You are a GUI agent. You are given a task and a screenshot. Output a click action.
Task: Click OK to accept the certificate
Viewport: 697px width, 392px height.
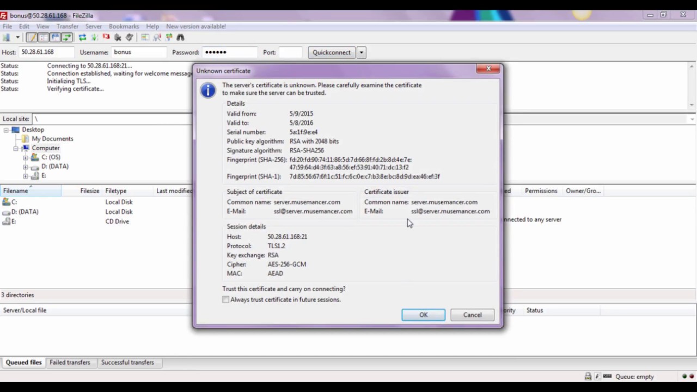(x=423, y=315)
